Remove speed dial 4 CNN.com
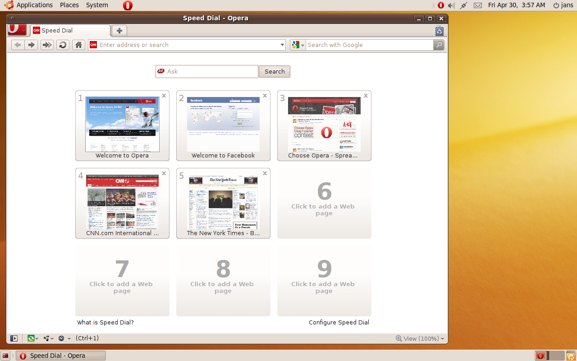This screenshot has height=361, width=577. tap(164, 173)
